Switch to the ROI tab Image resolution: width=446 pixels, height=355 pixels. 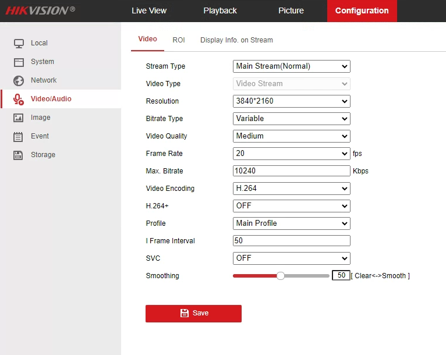click(x=178, y=40)
